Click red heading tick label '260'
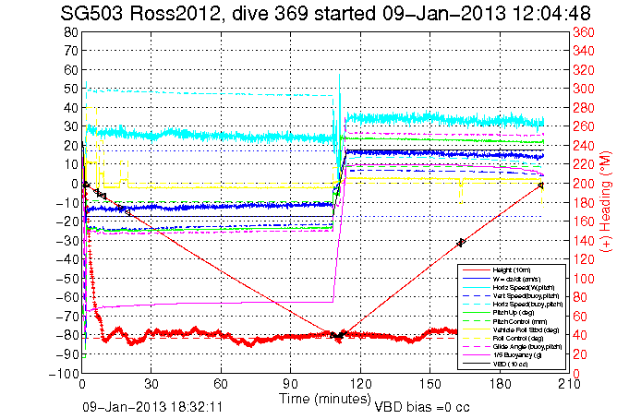Image resolution: width=629 pixels, height=419 pixels. [583, 126]
